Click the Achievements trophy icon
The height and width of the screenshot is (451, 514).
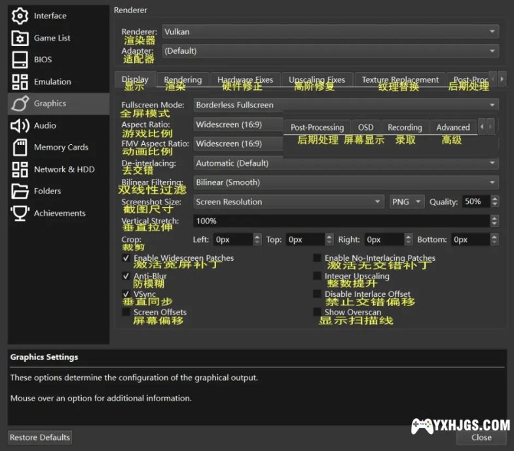(20, 213)
